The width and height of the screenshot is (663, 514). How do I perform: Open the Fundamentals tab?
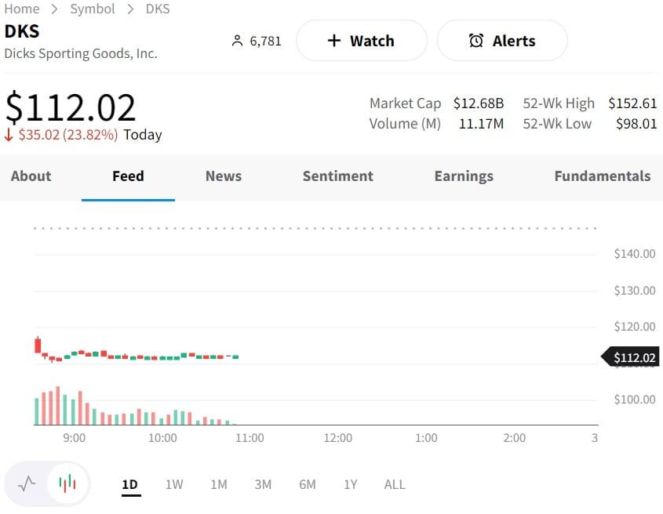[602, 176]
